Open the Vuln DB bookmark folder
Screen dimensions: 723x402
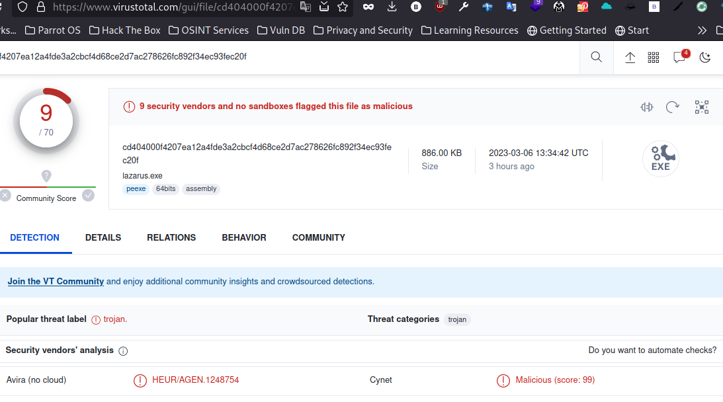point(281,30)
